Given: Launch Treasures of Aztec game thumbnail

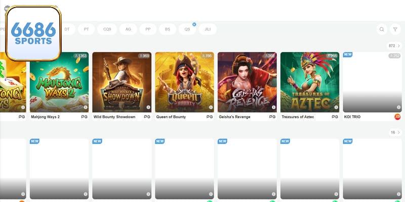Looking at the screenshot, I should pos(310,82).
